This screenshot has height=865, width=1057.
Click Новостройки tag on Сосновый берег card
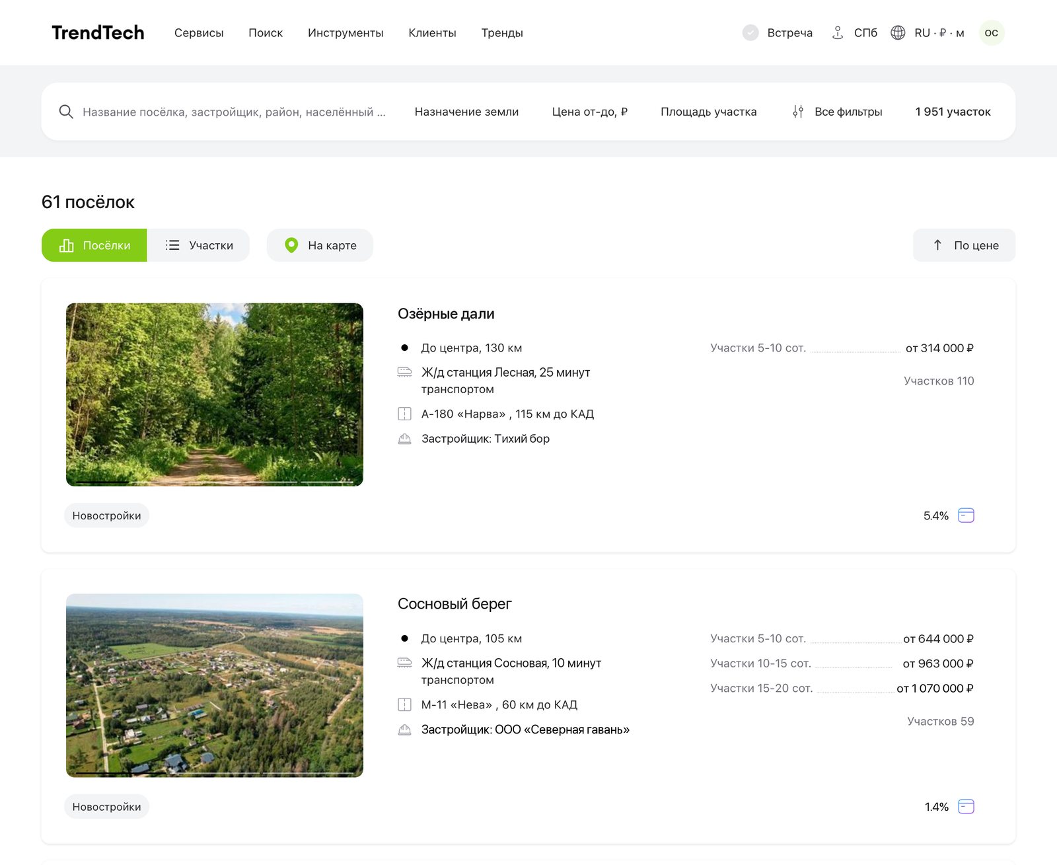point(106,806)
